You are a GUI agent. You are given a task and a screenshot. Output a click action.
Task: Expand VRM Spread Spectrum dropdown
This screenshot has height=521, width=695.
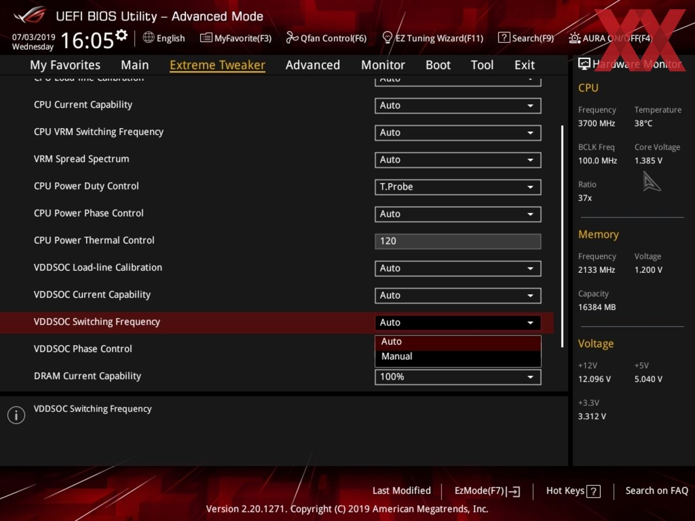click(x=458, y=160)
